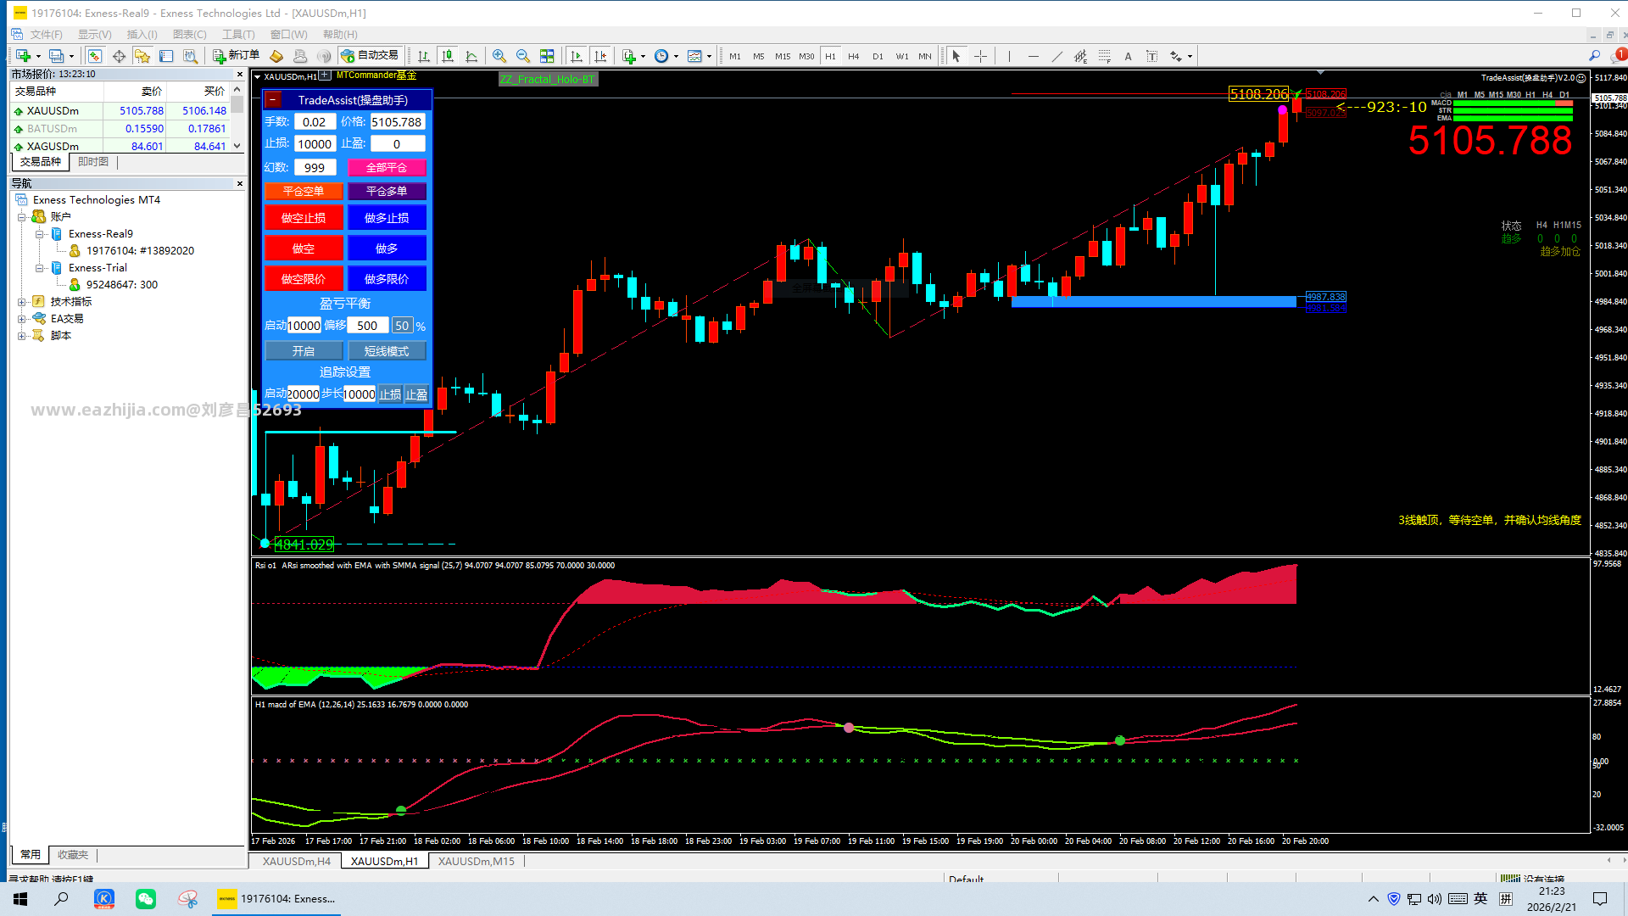1628x916 pixels.
Task: Toggle Terminal window icon
Action: click(166, 56)
